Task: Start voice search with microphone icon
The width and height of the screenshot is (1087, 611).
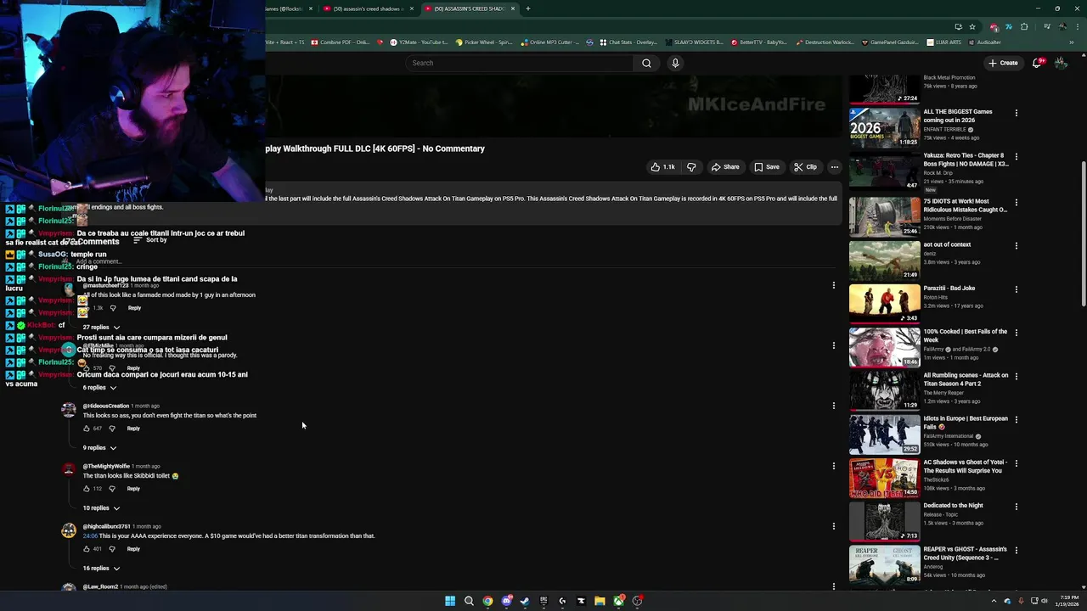Action: [675, 63]
